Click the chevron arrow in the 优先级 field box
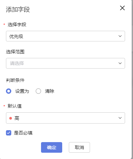The image size is (133, 159). tap(120, 36)
